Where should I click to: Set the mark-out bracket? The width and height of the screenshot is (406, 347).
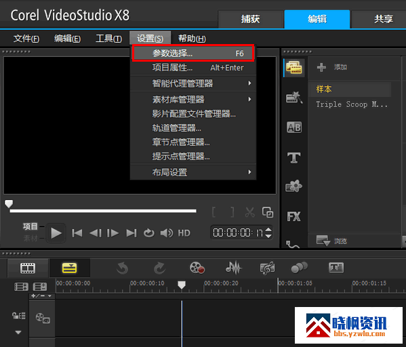[x=232, y=212]
